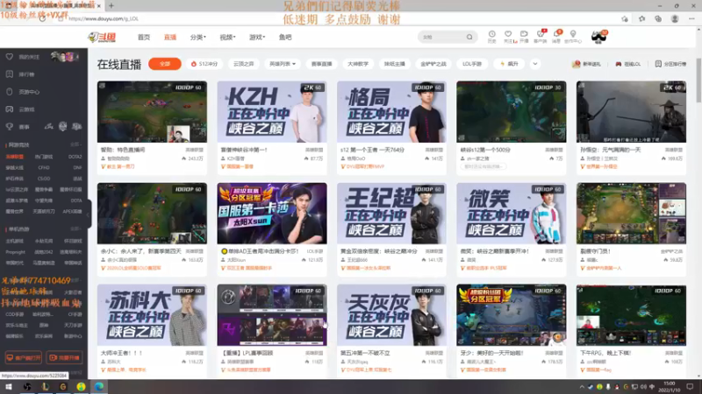The image size is (702, 394).
Task: Expand more filters with the chevron button
Action: point(535,64)
